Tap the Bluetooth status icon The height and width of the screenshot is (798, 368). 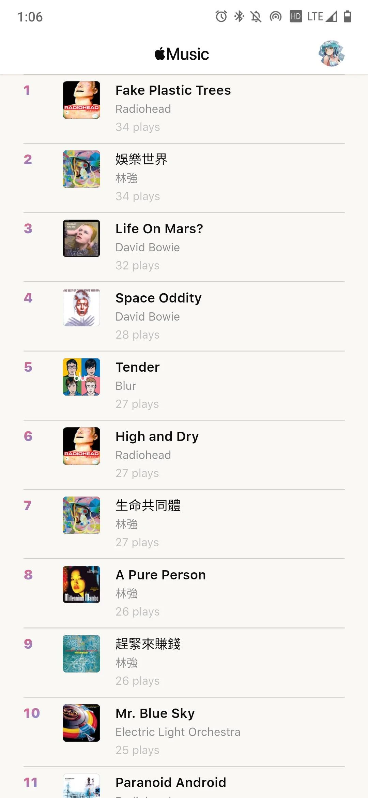tap(239, 16)
